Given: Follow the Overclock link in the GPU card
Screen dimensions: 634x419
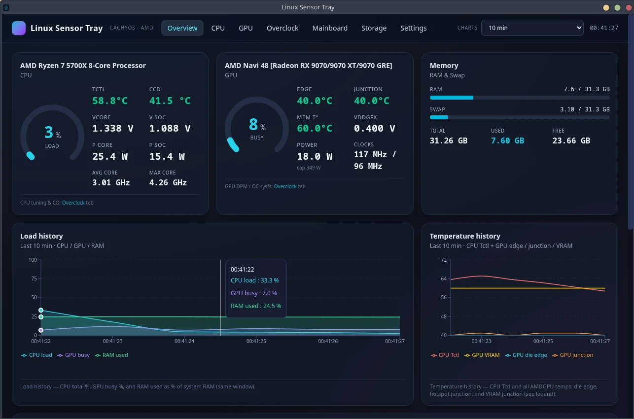Looking at the screenshot, I should tap(285, 187).
